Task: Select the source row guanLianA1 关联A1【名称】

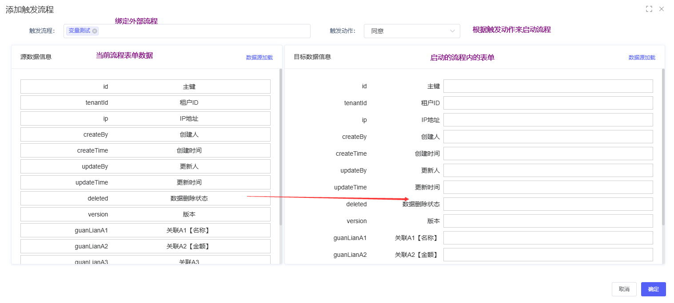Action: pos(145,230)
